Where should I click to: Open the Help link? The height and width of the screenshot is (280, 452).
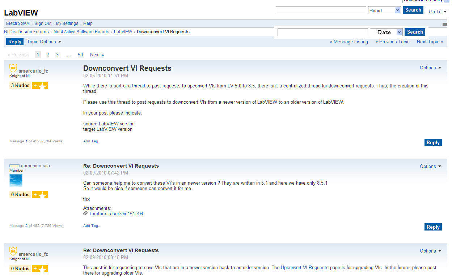click(88, 23)
